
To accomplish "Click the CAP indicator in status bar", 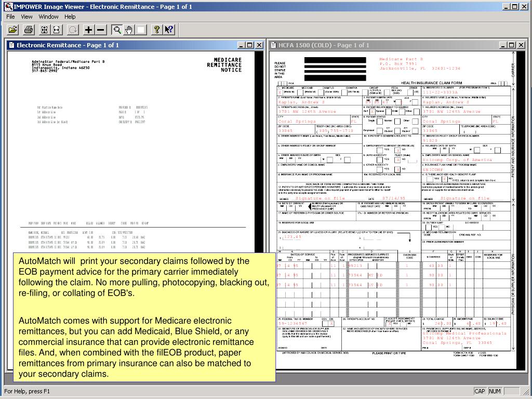I will point(480,391).
